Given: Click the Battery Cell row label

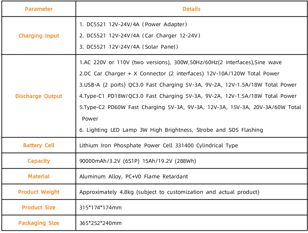Looking at the screenshot, I should point(39,145).
